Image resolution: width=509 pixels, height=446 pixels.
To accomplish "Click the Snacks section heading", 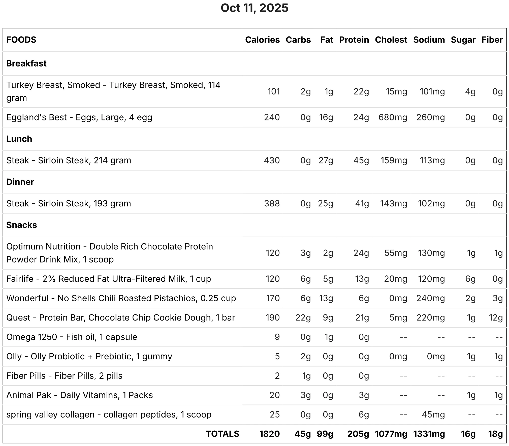I will point(22,225).
